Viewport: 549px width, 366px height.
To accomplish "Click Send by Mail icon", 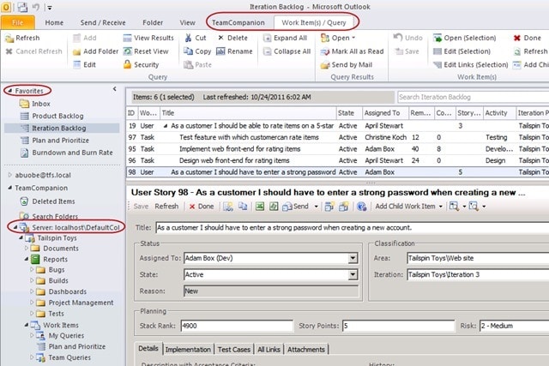I will (325, 65).
